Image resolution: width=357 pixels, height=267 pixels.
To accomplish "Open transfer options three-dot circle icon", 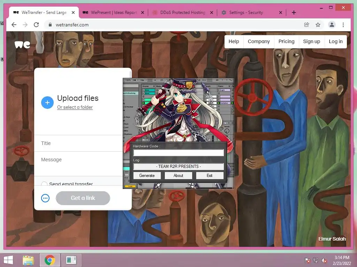I will [x=45, y=198].
